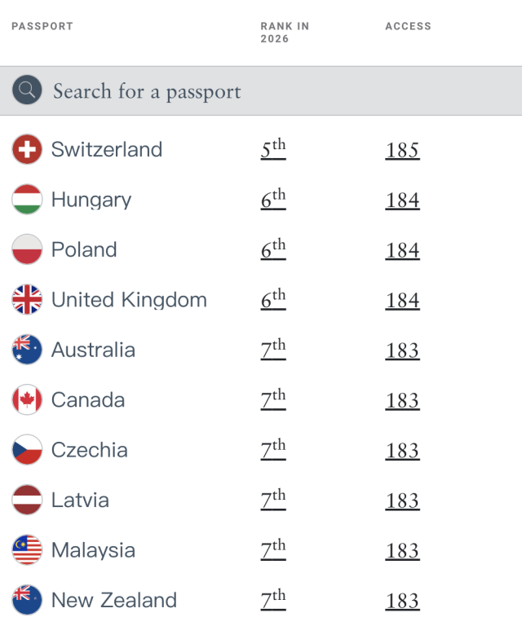The height and width of the screenshot is (626, 522).
Task: Open the New Zealand passport entry
Action: click(x=114, y=600)
